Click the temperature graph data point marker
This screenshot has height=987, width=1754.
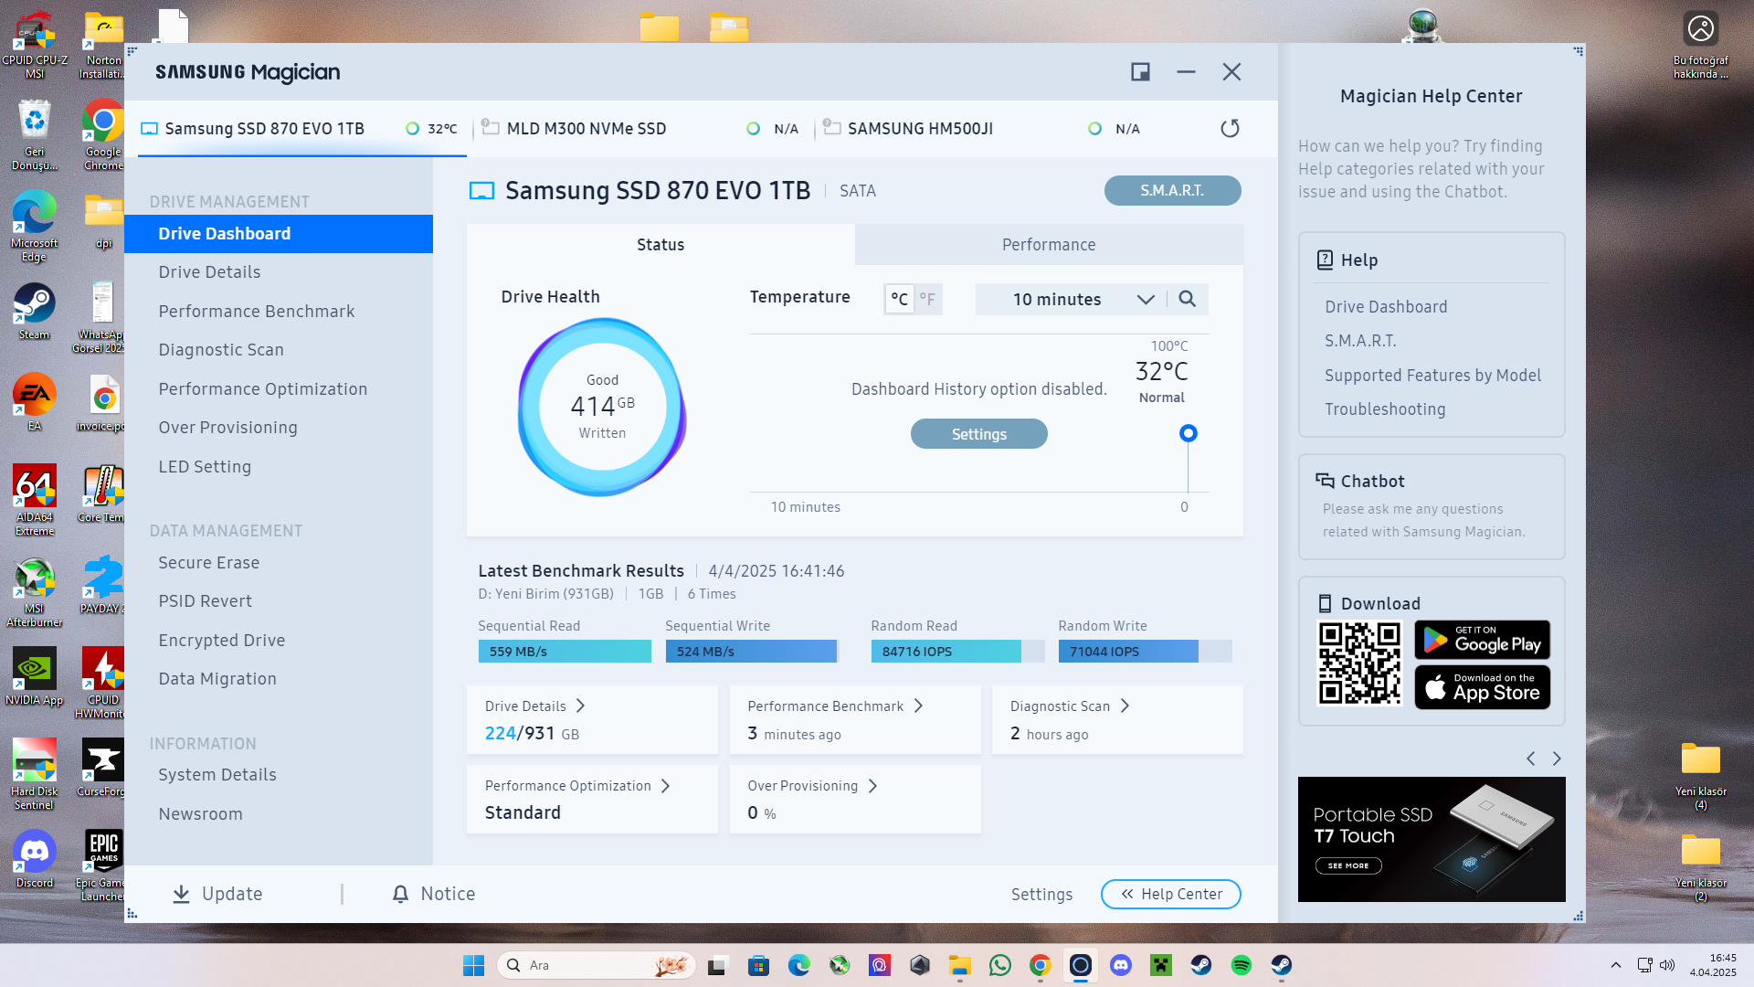[x=1188, y=433]
